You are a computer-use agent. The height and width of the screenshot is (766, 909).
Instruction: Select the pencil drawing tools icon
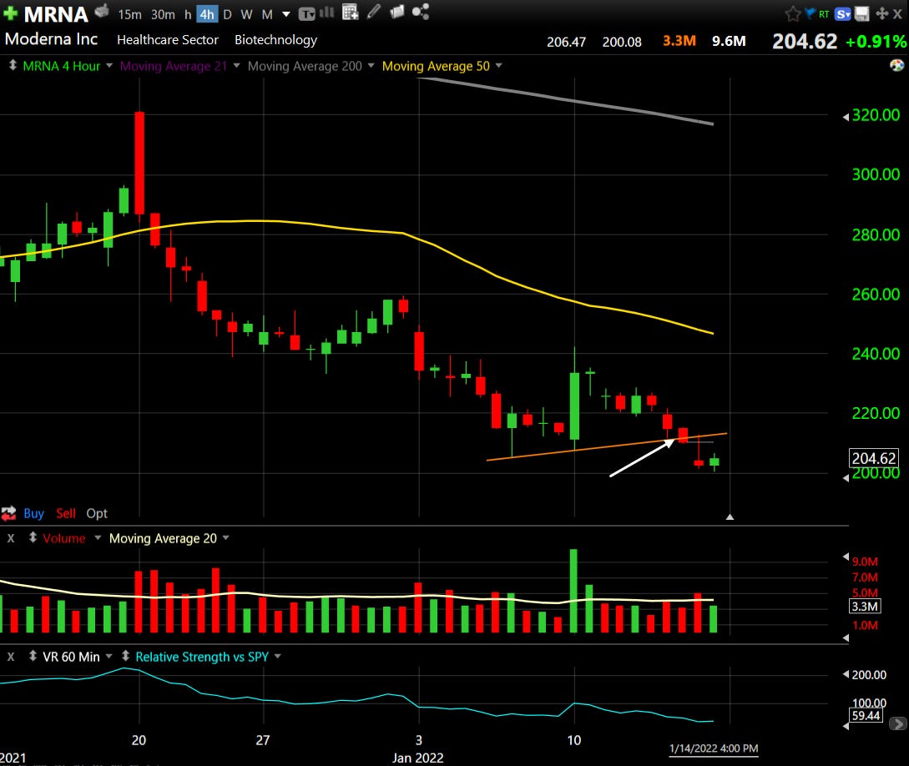(374, 12)
